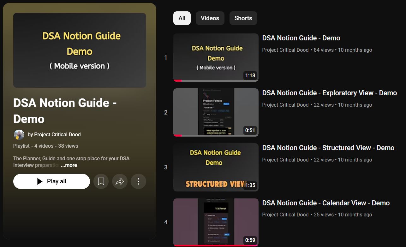Select the All filter chip
Image resolution: width=406 pixels, height=247 pixels.
pyautogui.click(x=182, y=18)
